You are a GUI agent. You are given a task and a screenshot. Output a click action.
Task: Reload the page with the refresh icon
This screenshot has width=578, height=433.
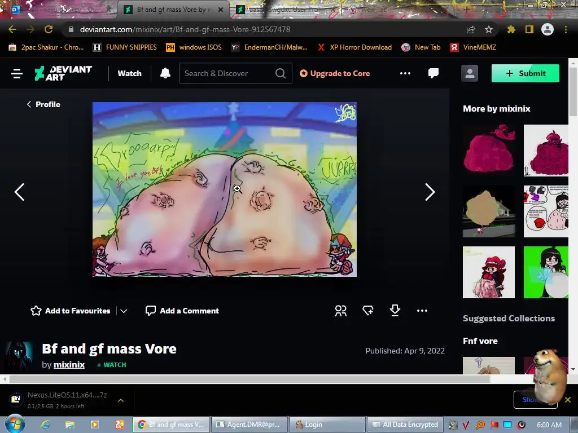pyautogui.click(x=49, y=29)
